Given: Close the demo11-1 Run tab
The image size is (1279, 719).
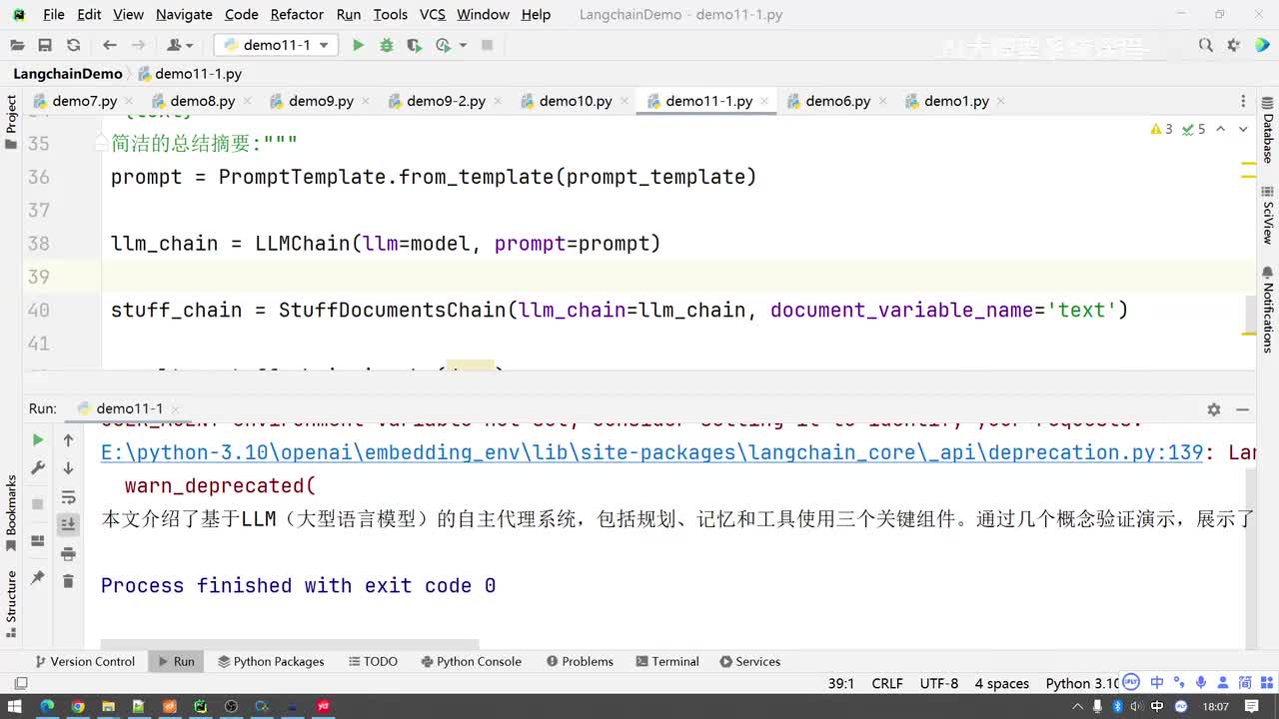Looking at the screenshot, I should click(175, 408).
